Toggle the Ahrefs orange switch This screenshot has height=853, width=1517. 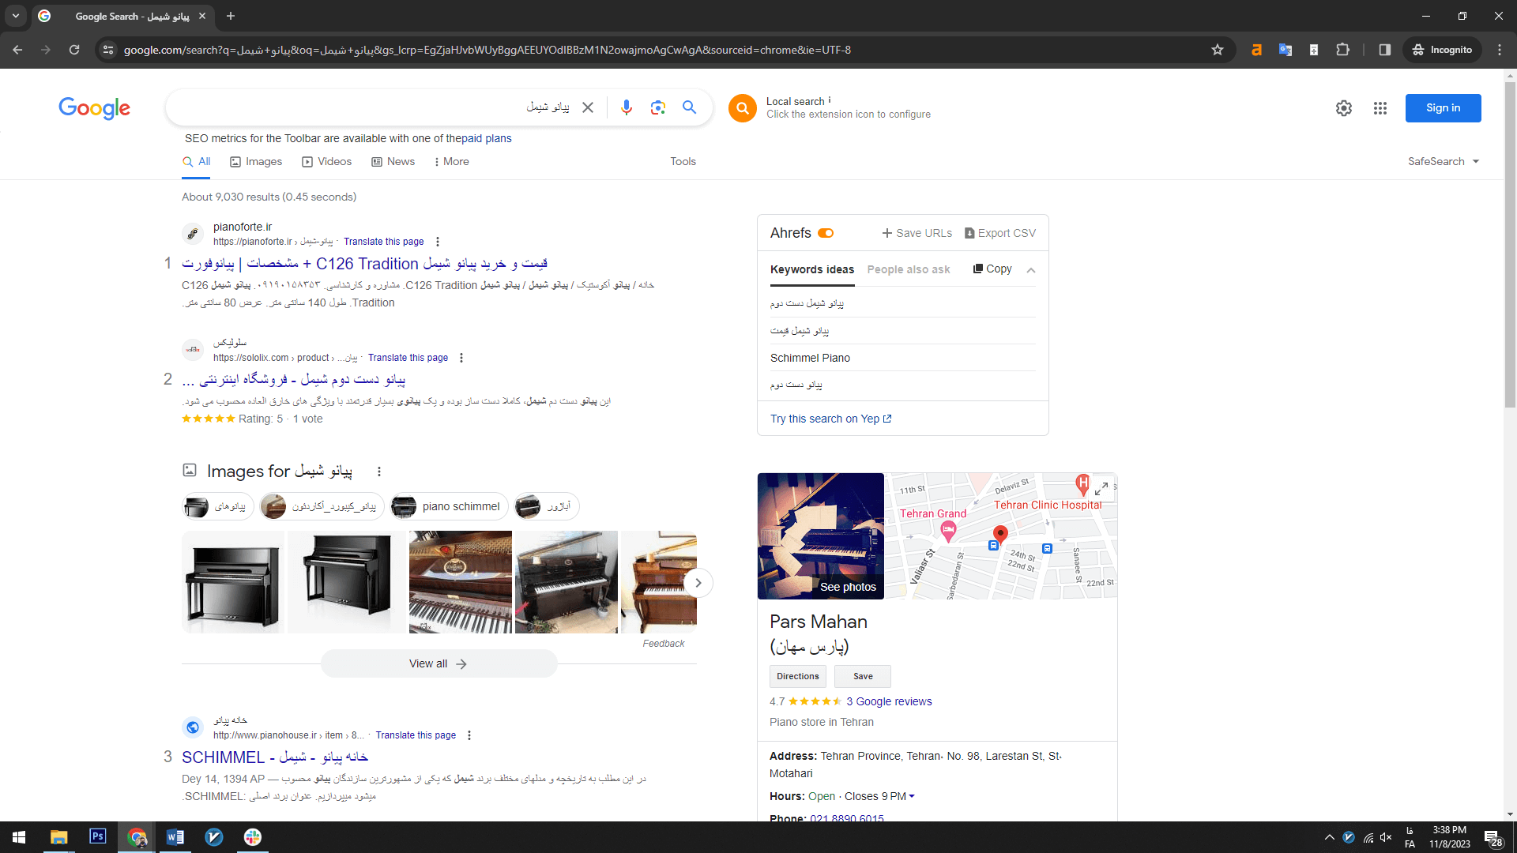(826, 233)
